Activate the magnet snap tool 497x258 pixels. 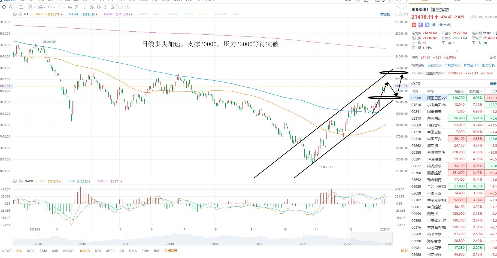click(x=92, y=7)
